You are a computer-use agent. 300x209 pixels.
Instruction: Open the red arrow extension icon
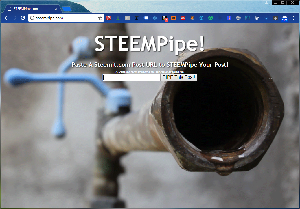[x=109, y=18]
